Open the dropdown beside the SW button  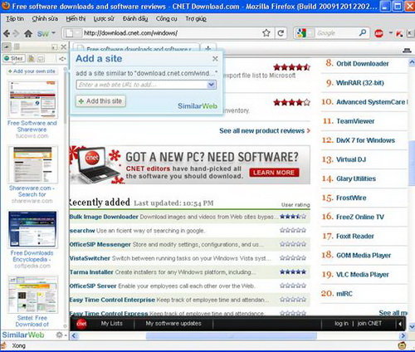pyautogui.click(x=54, y=33)
